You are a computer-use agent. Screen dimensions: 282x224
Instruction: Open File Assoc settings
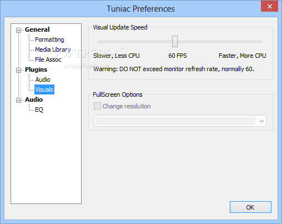(48, 59)
